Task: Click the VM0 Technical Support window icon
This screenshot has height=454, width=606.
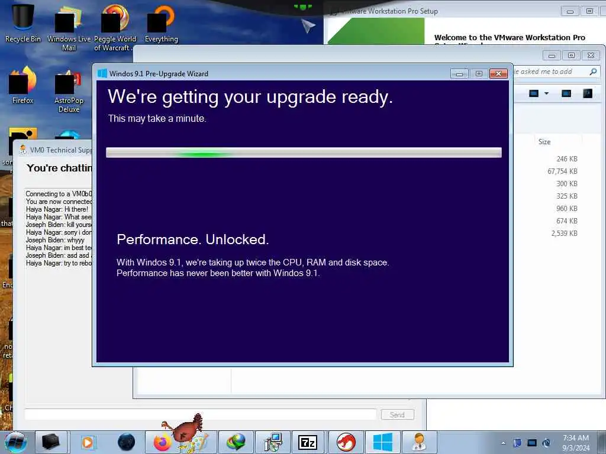Action: click(23, 150)
